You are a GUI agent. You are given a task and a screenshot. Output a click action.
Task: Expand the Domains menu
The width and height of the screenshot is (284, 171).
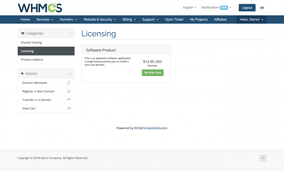(68, 19)
